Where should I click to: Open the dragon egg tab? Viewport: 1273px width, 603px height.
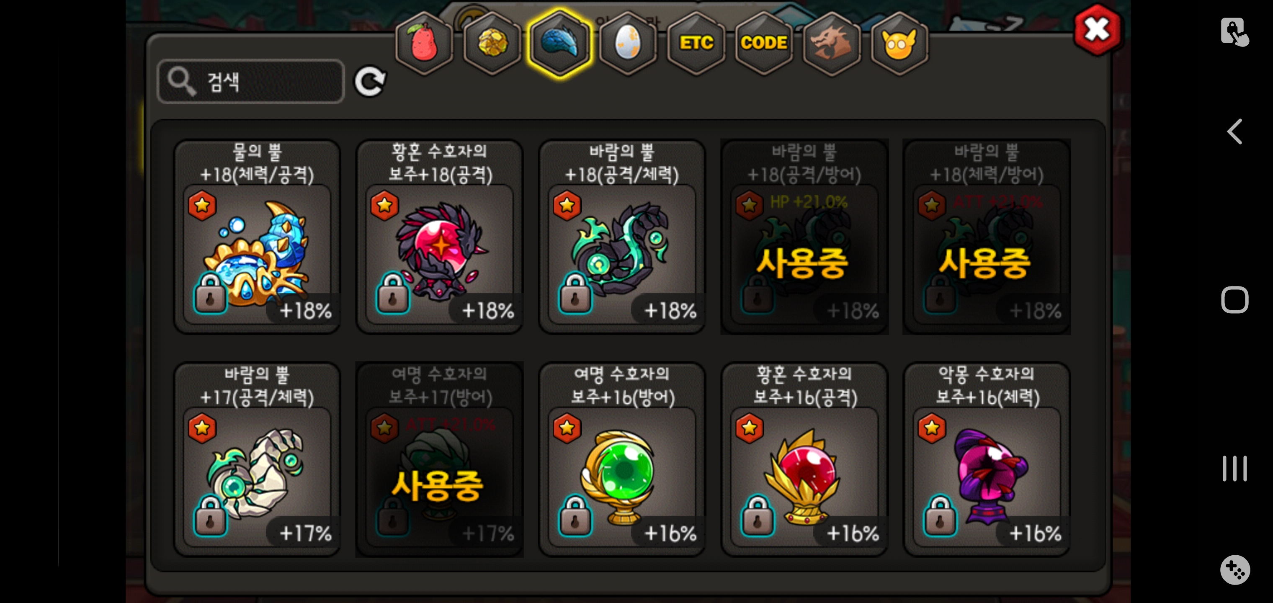coord(628,44)
